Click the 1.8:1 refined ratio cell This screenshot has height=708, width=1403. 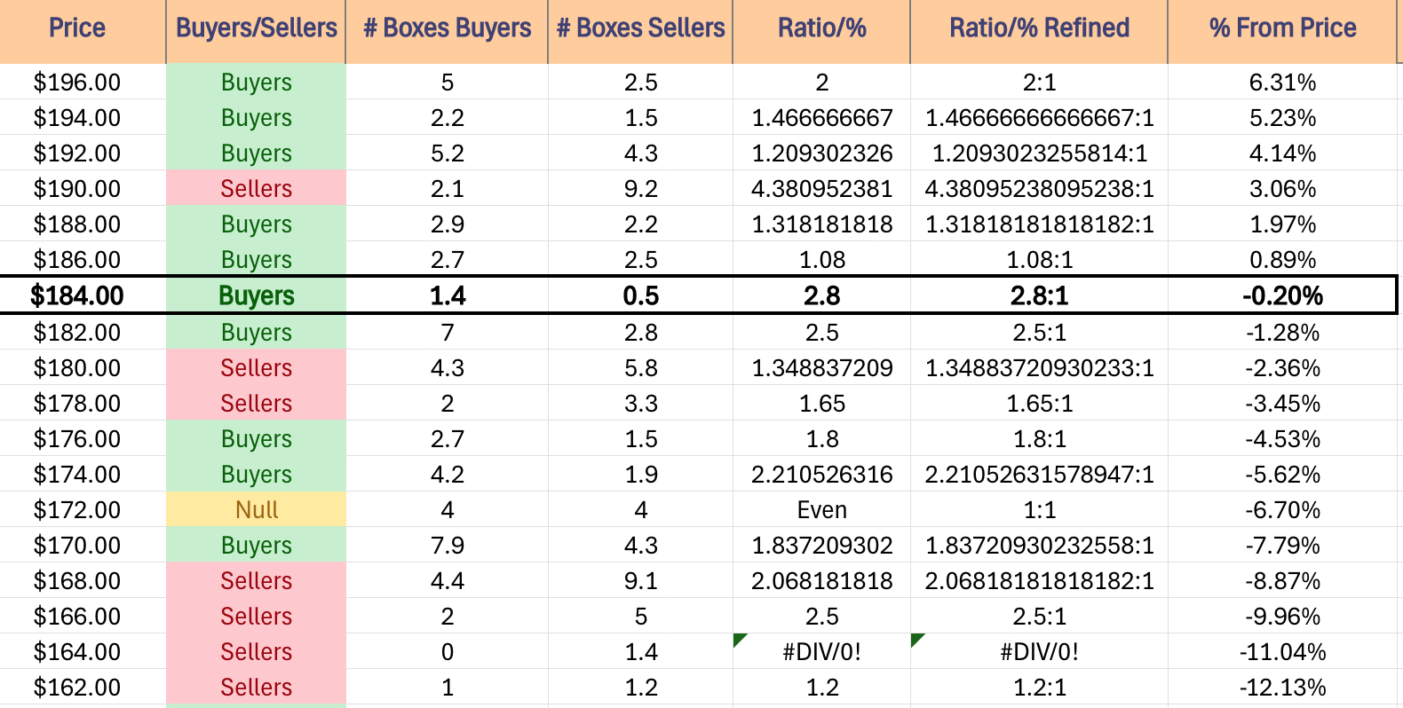[1039, 439]
